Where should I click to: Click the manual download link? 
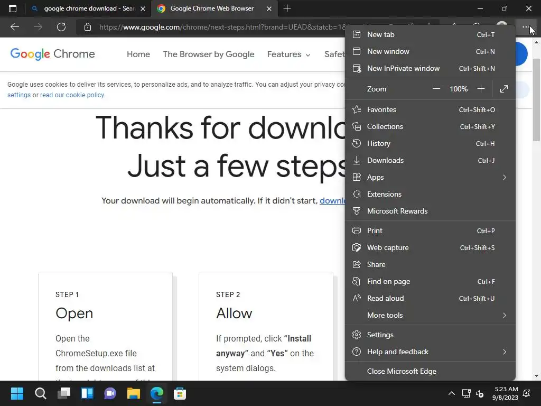click(333, 200)
